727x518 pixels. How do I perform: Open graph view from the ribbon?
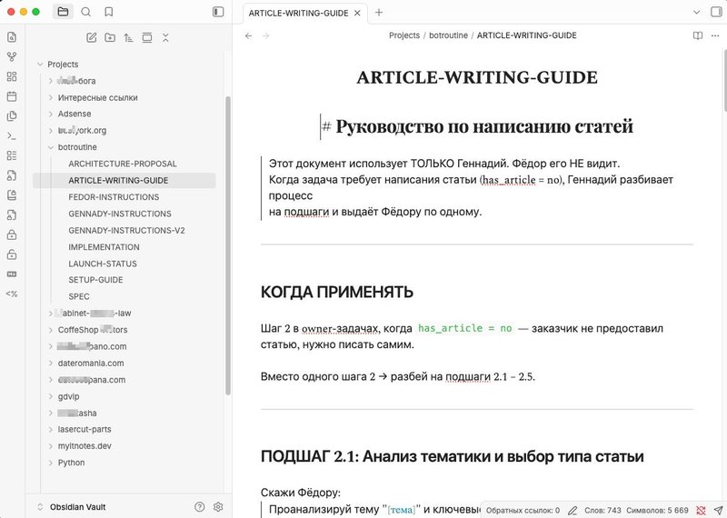12,57
